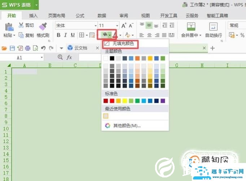This screenshot has height=181, width=246.
Task: Click the justify alignment icon
Action: pyautogui.click(x=164, y=35)
